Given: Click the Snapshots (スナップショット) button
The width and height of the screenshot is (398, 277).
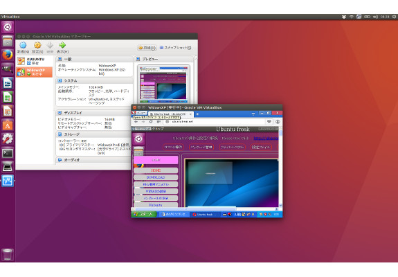Looking at the screenshot, I should (176, 48).
